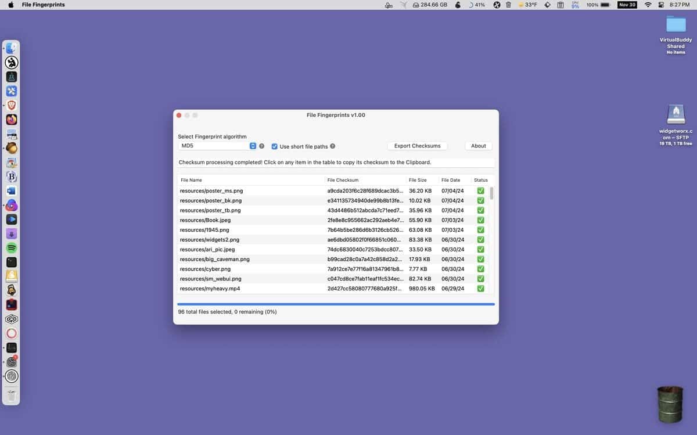This screenshot has height=435, width=697.
Task: Open the Apple menu
Action: [x=10, y=5]
